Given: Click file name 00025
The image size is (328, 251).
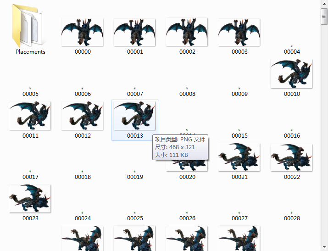Looking at the screenshot, I should coord(135,218).
